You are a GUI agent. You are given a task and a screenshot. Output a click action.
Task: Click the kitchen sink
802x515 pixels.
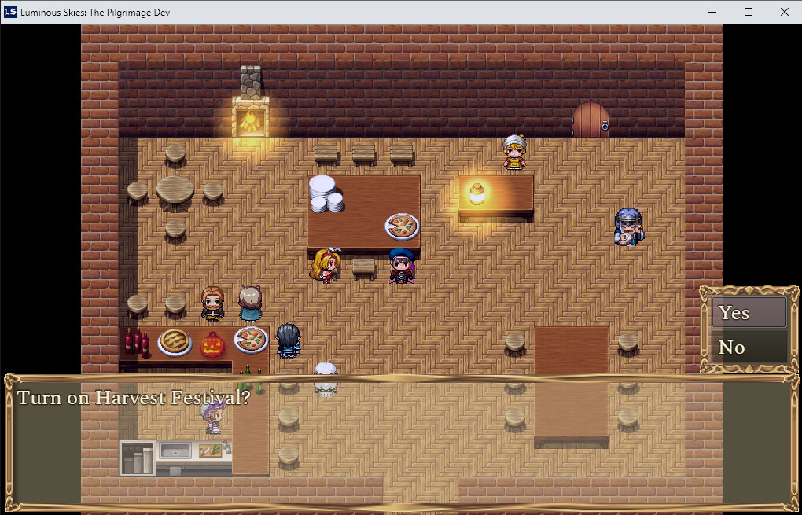click(175, 451)
